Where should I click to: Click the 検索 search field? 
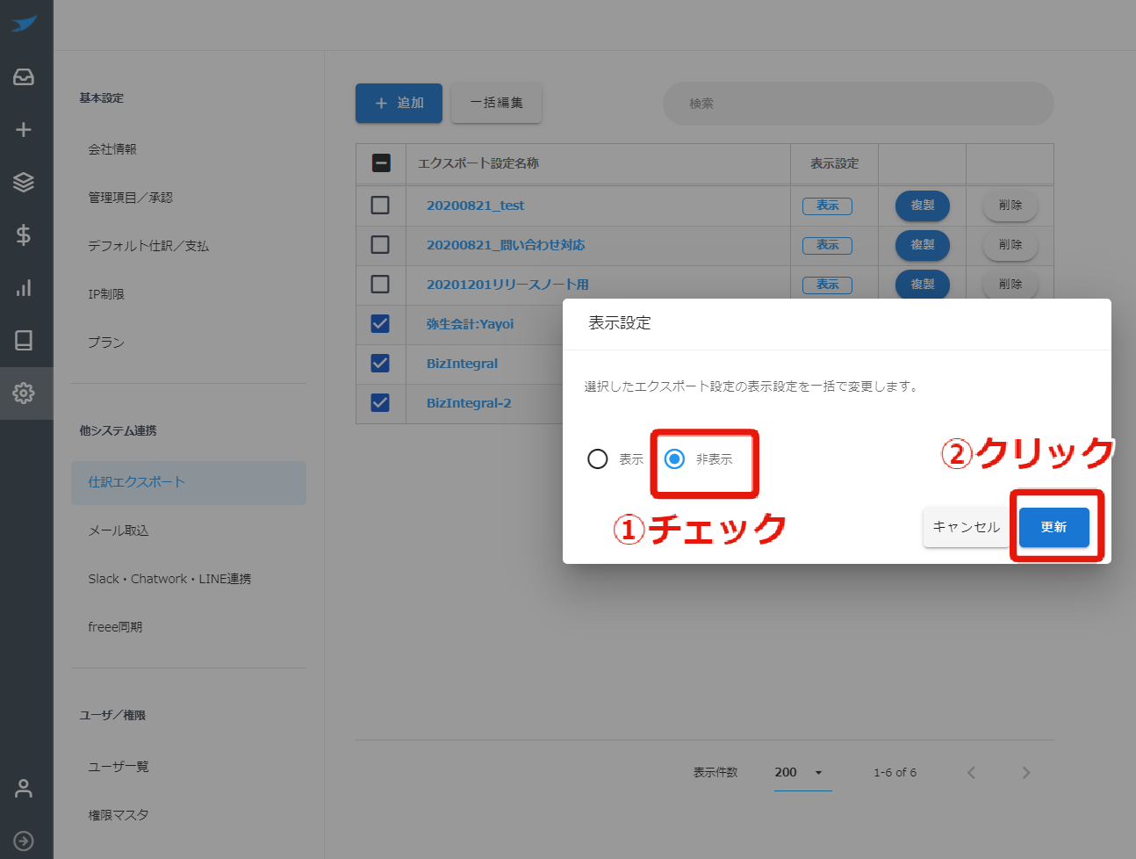tap(858, 104)
